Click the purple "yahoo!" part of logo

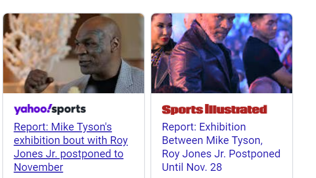[33, 109]
